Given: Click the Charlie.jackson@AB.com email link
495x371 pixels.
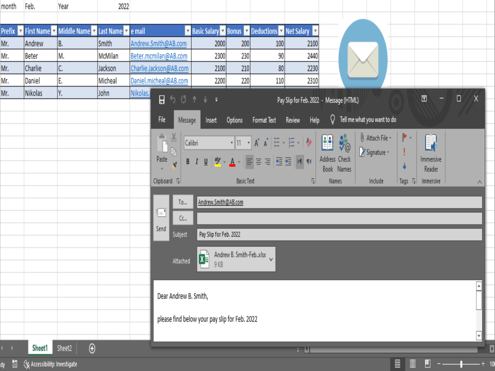Looking at the screenshot, I should 159,68.
